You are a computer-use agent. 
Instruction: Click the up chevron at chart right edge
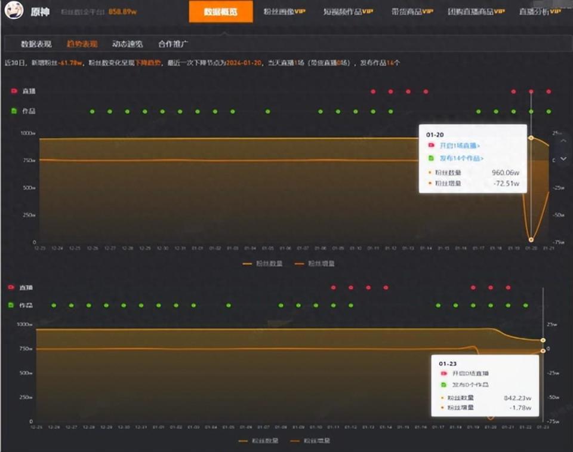(x=563, y=140)
